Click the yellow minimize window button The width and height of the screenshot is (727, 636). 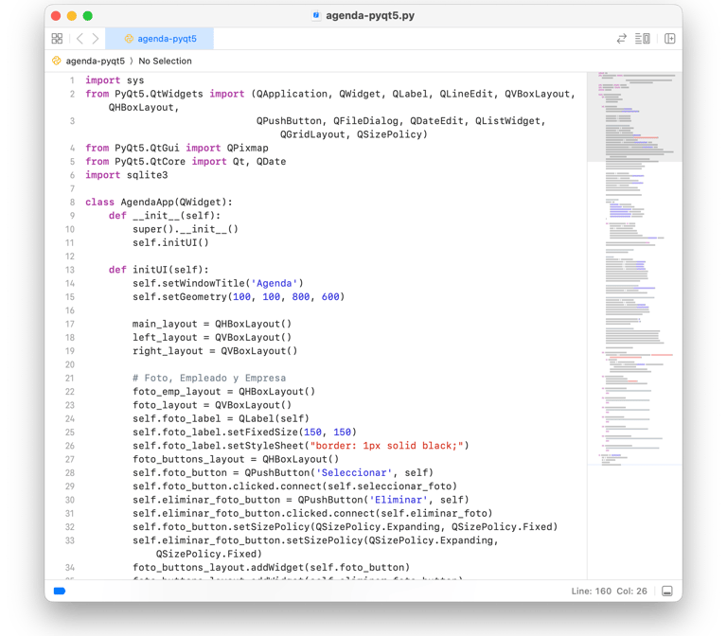click(x=72, y=16)
